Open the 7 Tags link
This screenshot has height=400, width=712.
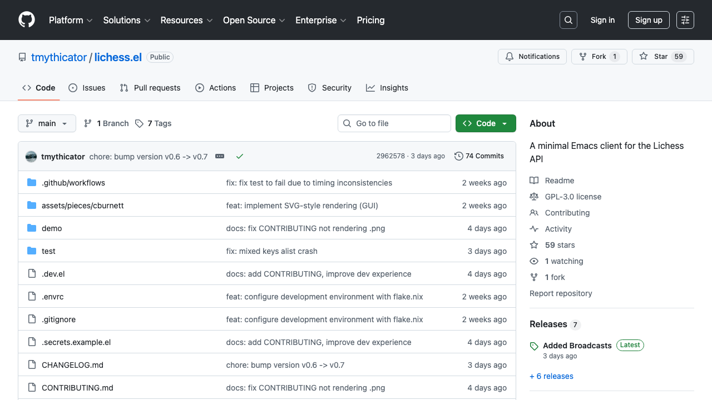[154, 123]
